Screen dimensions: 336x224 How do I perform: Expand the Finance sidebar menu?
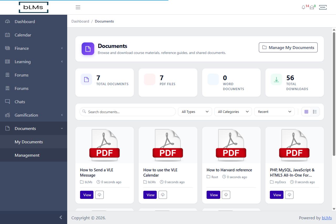tap(34, 48)
